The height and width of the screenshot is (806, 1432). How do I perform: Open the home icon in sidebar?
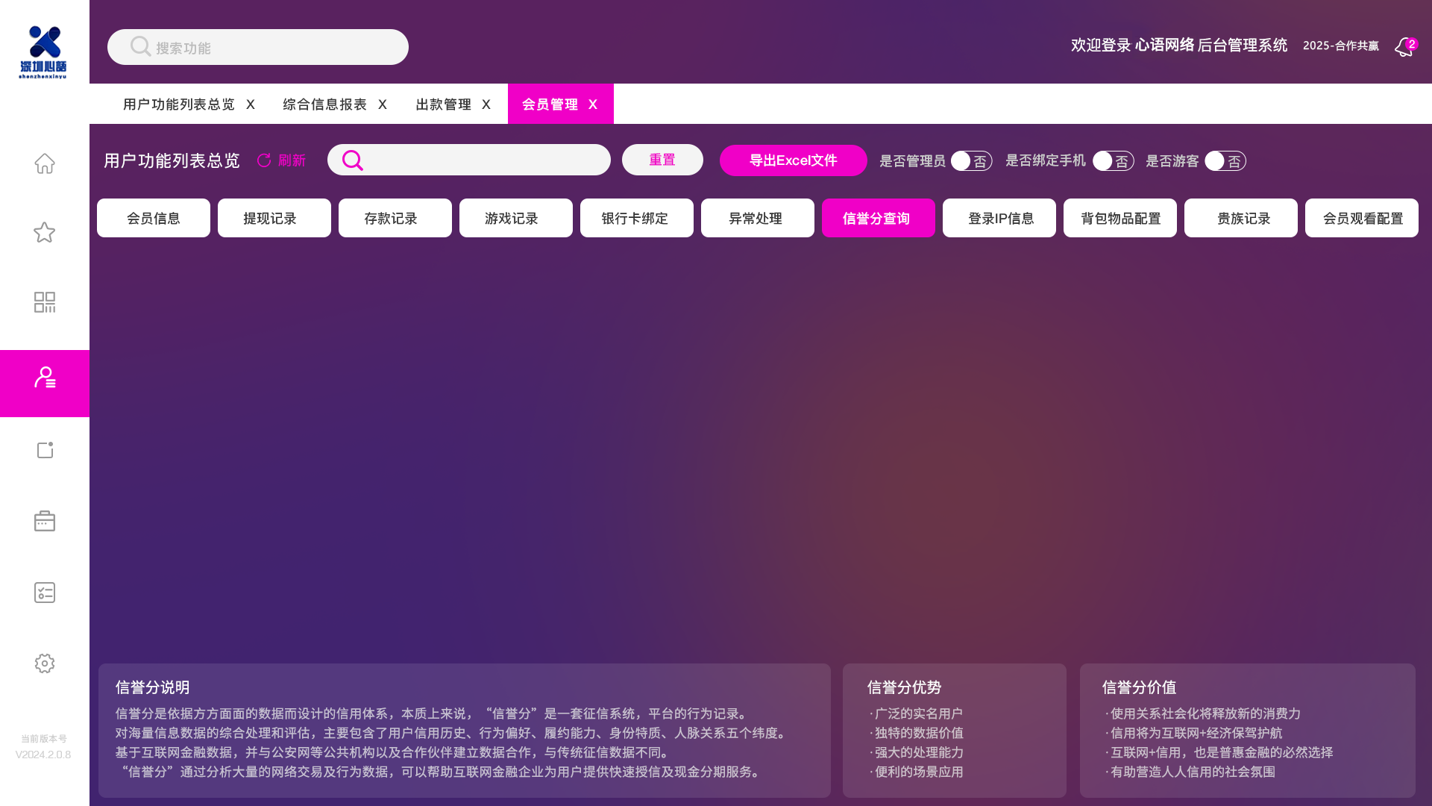(x=45, y=163)
